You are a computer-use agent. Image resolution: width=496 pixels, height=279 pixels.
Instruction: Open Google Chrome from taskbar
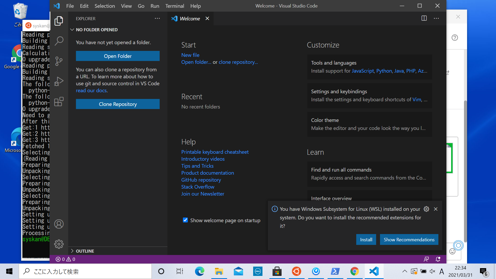354,271
